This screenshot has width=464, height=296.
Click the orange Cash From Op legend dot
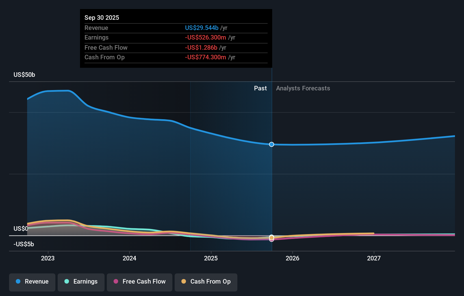184,282
